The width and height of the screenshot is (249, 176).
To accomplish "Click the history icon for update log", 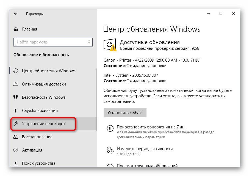I will click(110, 166).
